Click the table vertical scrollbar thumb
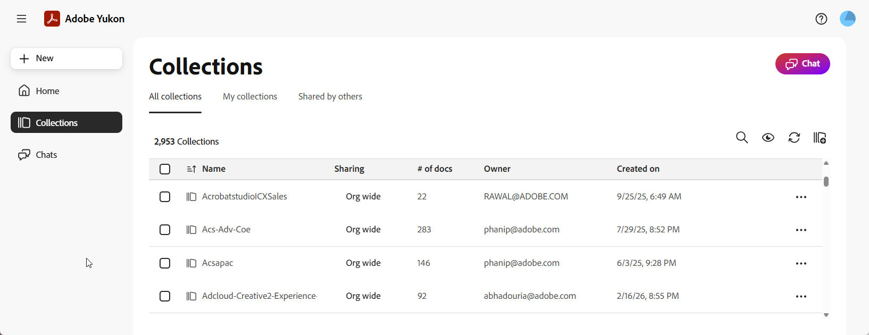 click(x=826, y=181)
